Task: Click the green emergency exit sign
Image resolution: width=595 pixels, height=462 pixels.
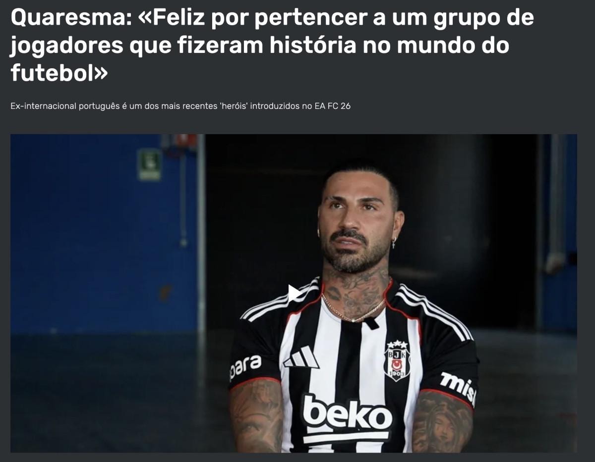Action: click(x=149, y=164)
